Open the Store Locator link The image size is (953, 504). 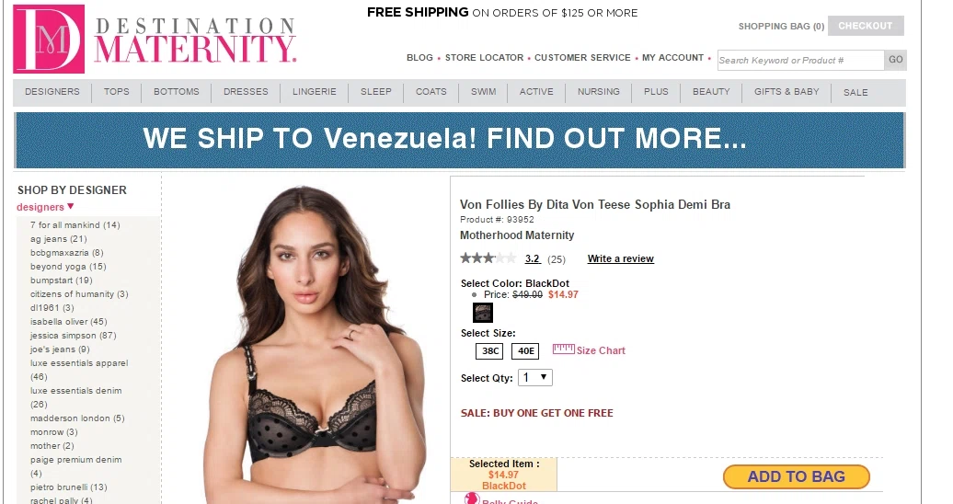484,58
